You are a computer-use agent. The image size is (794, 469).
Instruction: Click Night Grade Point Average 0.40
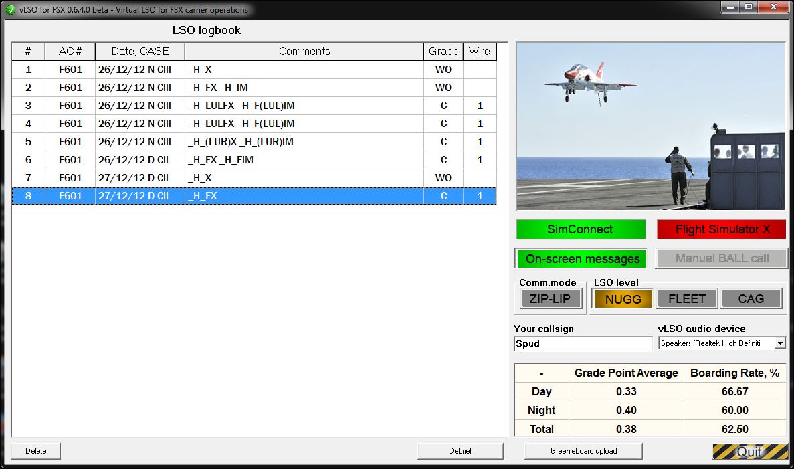pyautogui.click(x=626, y=410)
